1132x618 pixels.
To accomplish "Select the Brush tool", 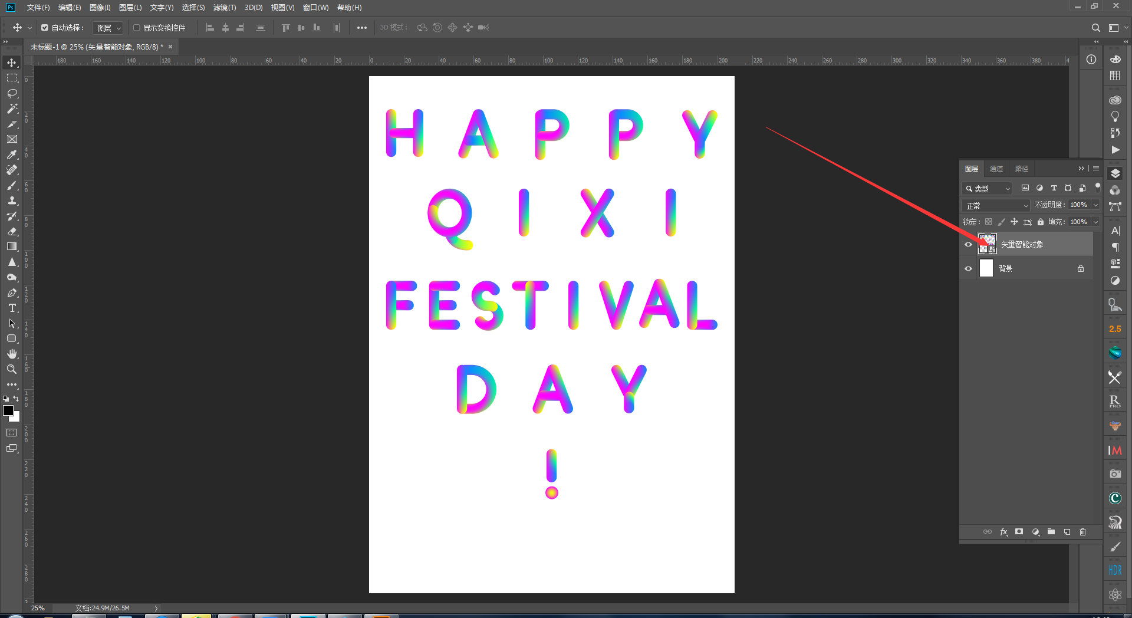I will [12, 185].
